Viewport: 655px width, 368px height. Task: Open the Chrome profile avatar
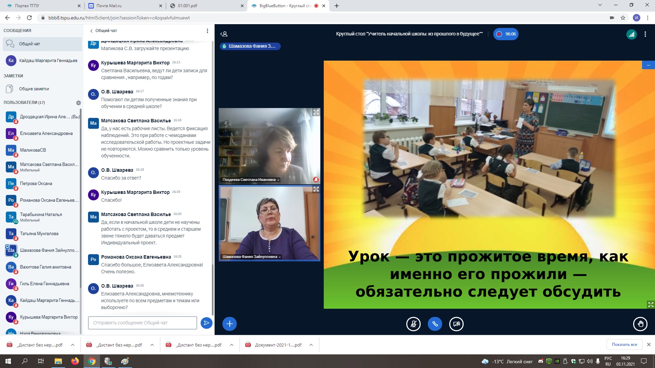(x=636, y=18)
